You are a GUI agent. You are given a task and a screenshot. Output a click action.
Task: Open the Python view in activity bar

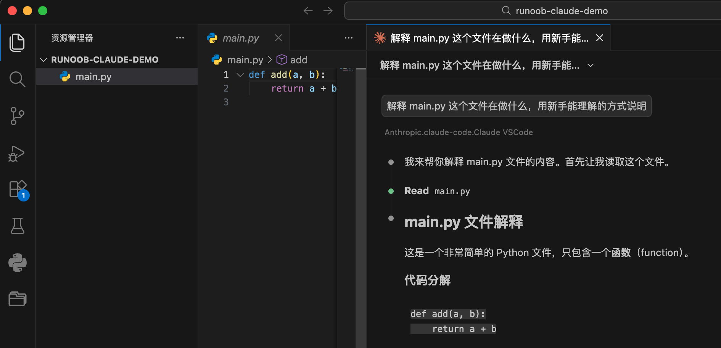click(x=17, y=263)
